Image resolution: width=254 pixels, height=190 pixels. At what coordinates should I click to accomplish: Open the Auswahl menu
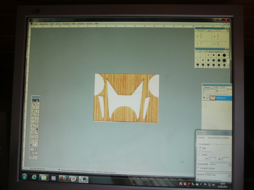66,24
